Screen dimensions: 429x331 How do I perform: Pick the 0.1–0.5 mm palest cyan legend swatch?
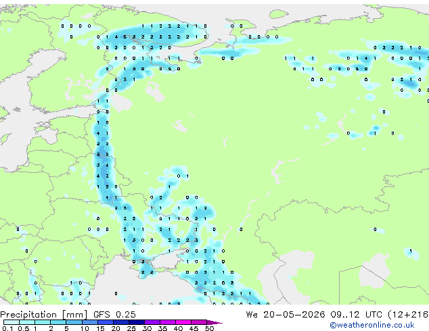(12, 322)
